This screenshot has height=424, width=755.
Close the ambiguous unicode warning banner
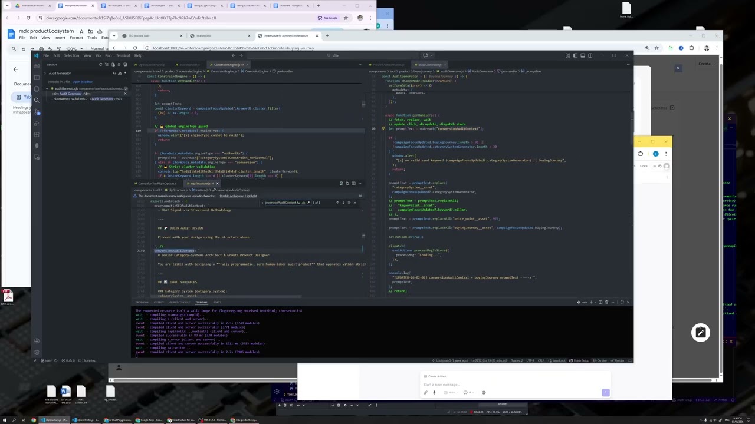pyautogui.click(x=360, y=196)
